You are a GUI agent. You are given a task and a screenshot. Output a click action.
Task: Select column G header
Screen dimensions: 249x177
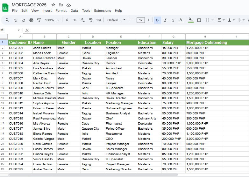click(x=174, y=37)
